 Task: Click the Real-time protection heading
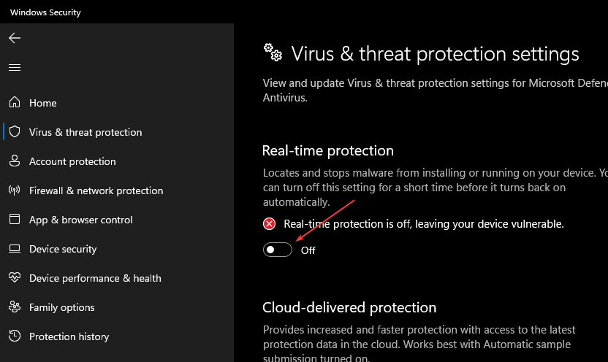point(327,150)
